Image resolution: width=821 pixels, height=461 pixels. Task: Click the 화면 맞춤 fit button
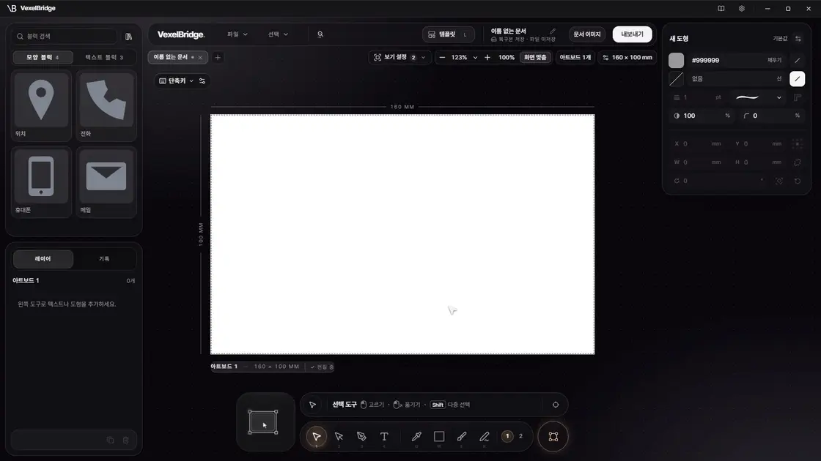[x=535, y=58]
